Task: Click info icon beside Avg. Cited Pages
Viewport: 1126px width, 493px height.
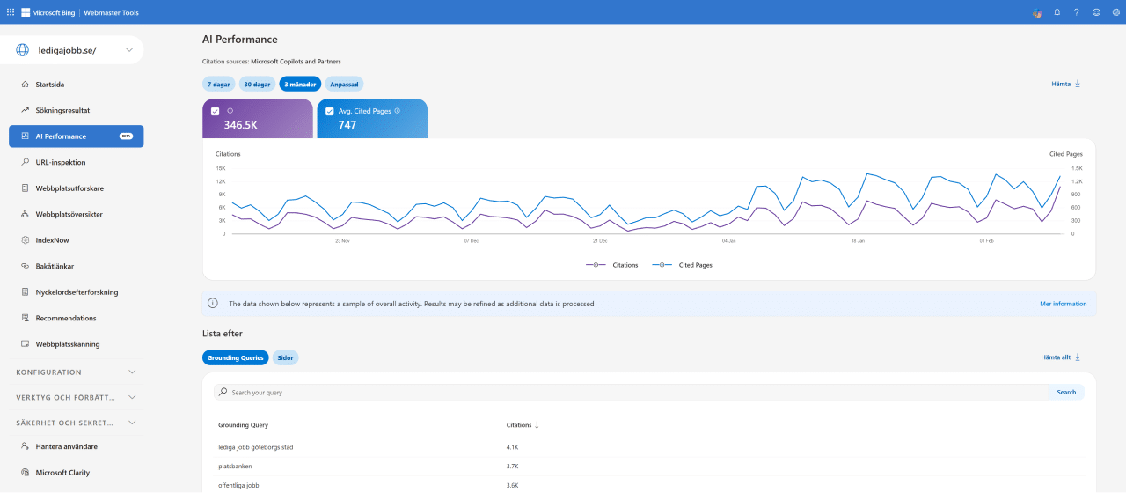Action: click(398, 111)
